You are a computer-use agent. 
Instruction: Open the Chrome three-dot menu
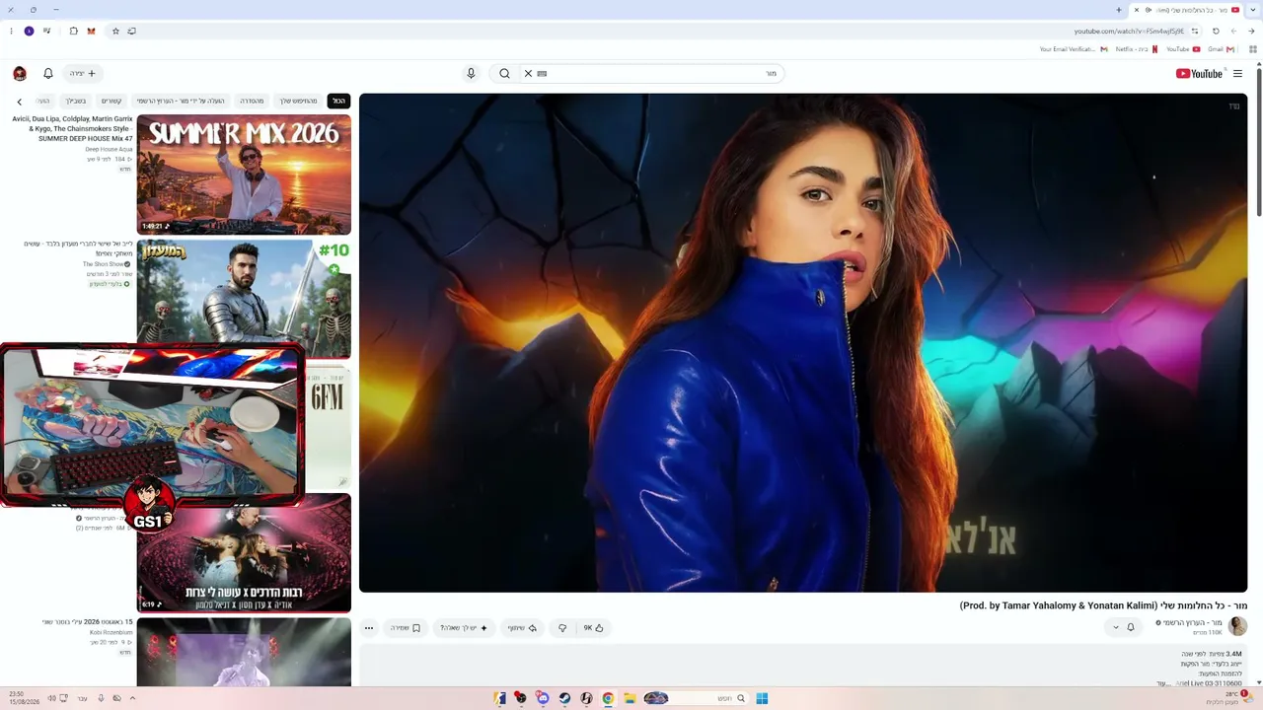(x=11, y=31)
